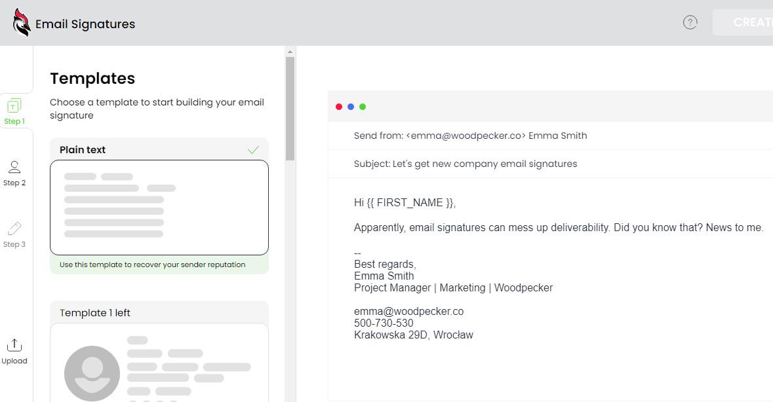This screenshot has width=773, height=402.
Task: Click the avatar placeholder in Template 1 left
Action: coord(92,373)
